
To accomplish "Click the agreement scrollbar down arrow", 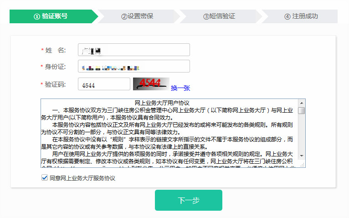I will (x=301, y=156).
